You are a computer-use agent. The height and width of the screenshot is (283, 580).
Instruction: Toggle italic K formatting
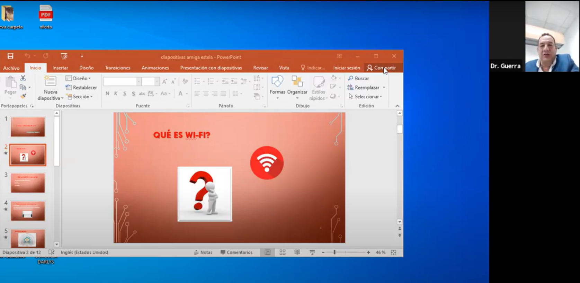(116, 94)
